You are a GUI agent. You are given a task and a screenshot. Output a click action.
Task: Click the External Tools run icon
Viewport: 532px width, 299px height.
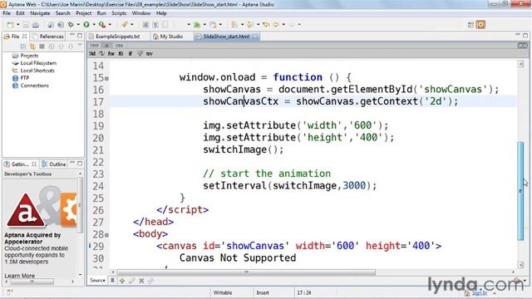point(101,24)
